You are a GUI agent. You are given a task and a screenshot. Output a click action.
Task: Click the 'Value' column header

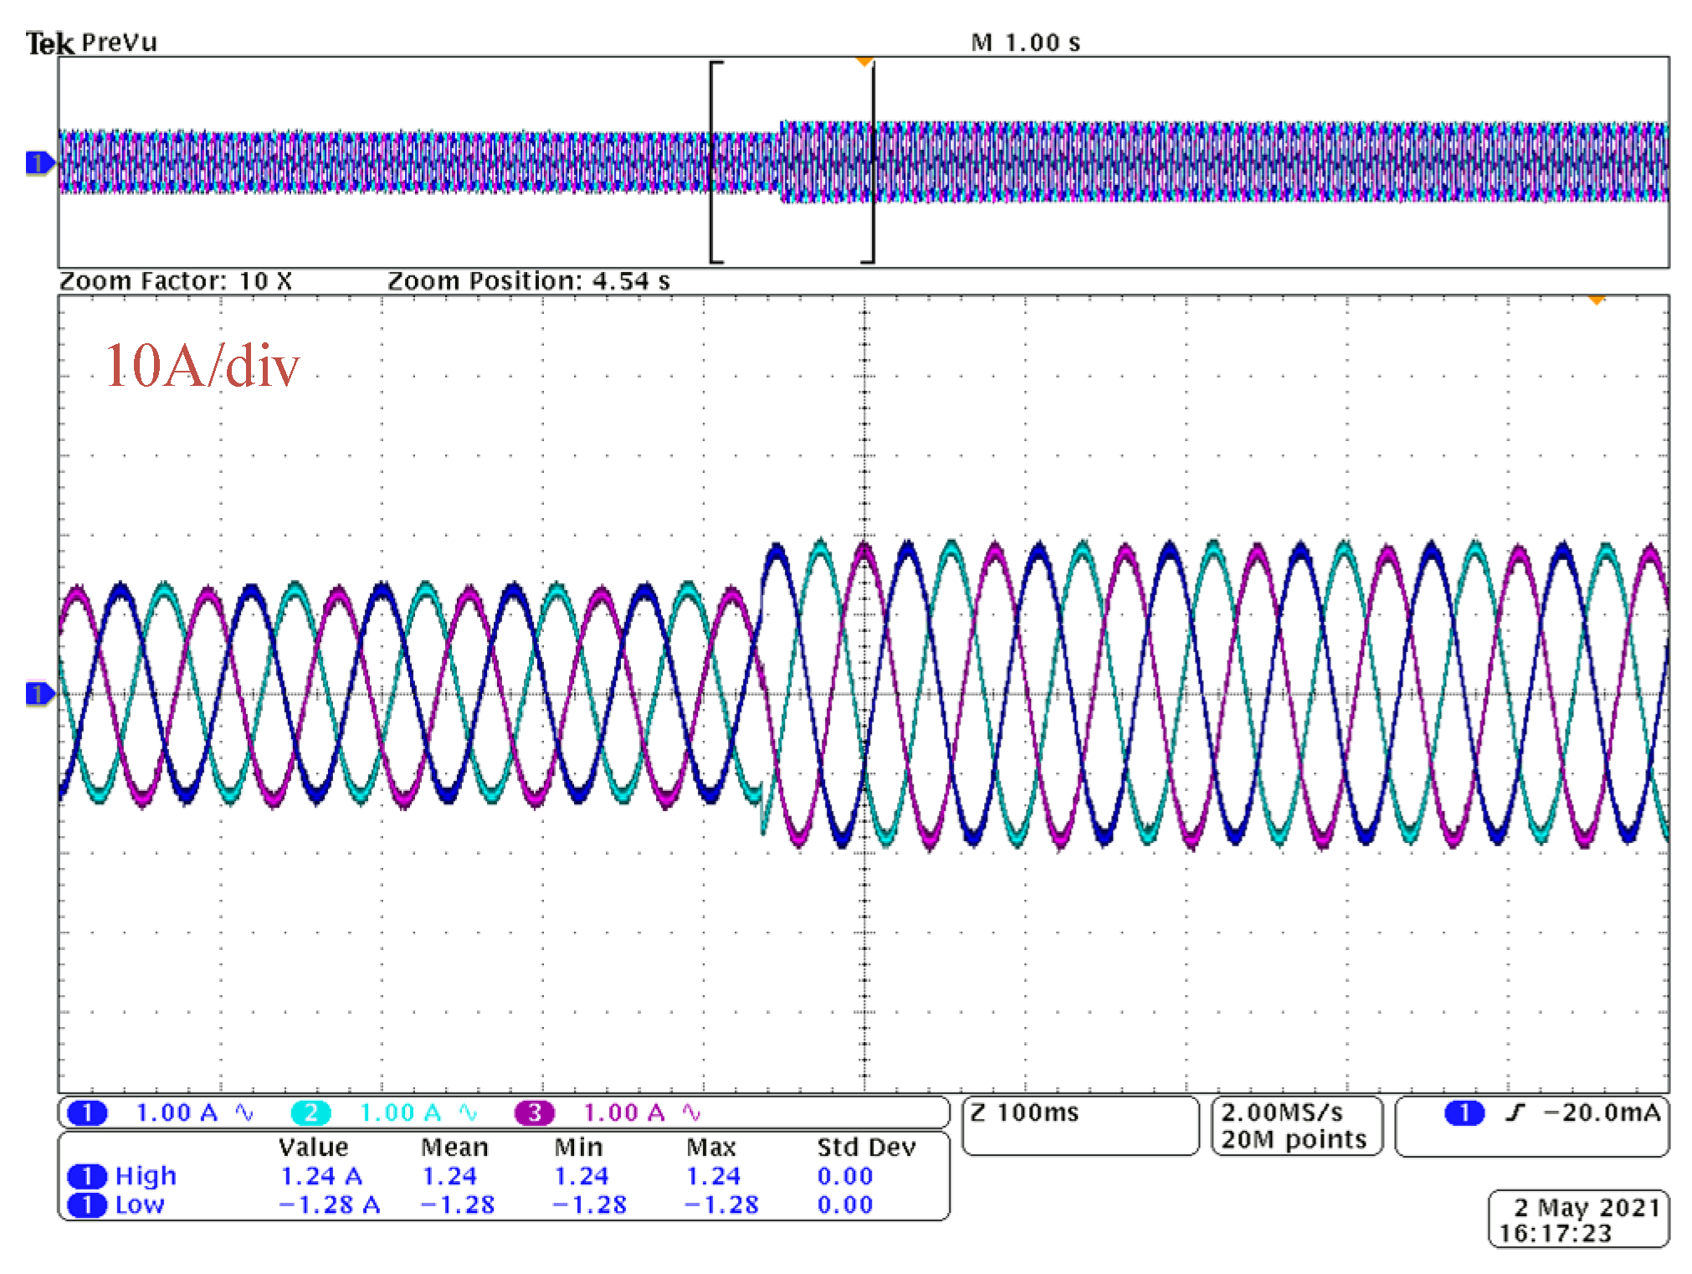tap(314, 1148)
